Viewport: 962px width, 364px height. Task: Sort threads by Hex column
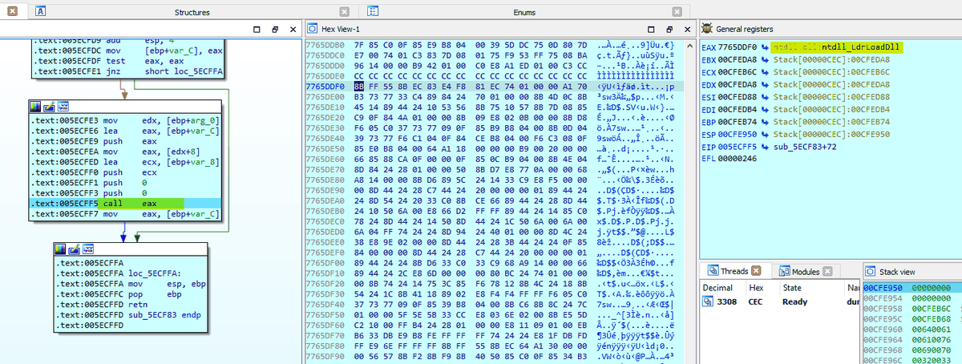point(761,286)
